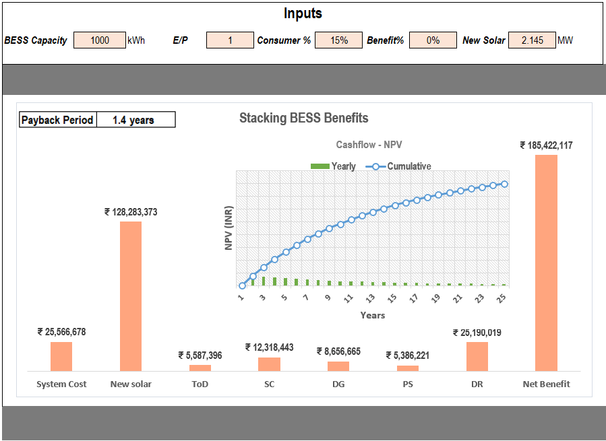Select the System Cost bar
This screenshot has width=606, height=441.
tap(61, 356)
